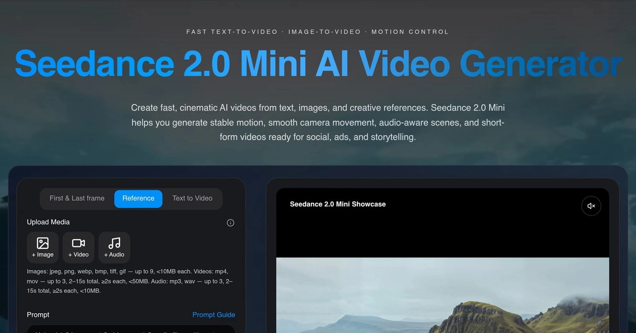
Task: Click the Prompt section label
Action: point(38,314)
